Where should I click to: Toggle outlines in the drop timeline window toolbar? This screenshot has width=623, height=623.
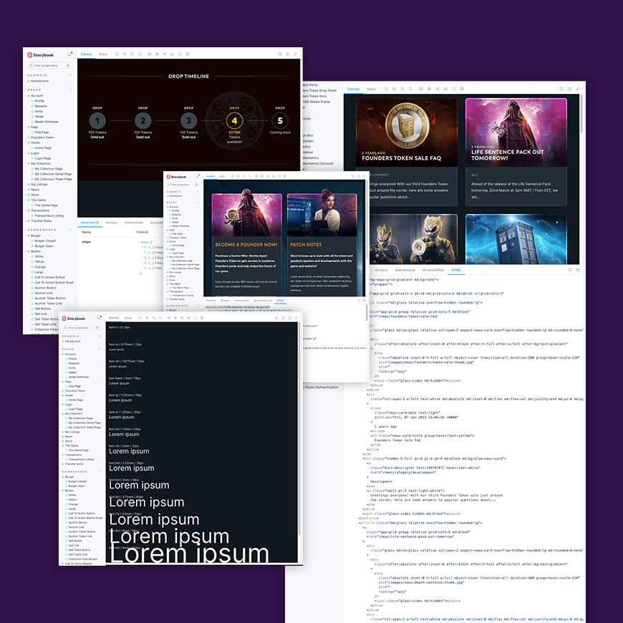coord(180,54)
